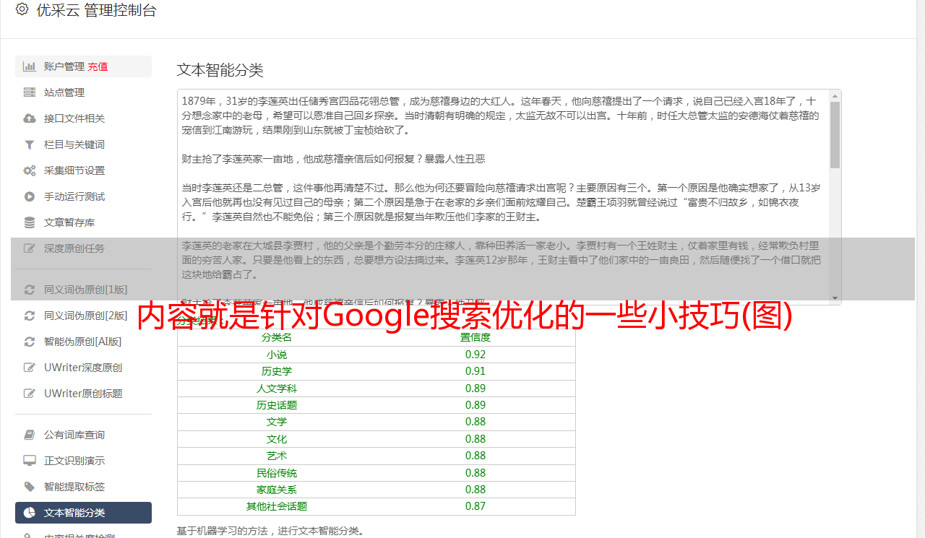This screenshot has height=538, width=925.
Task: Select the 家庭关系 category cell
Action: [277, 490]
